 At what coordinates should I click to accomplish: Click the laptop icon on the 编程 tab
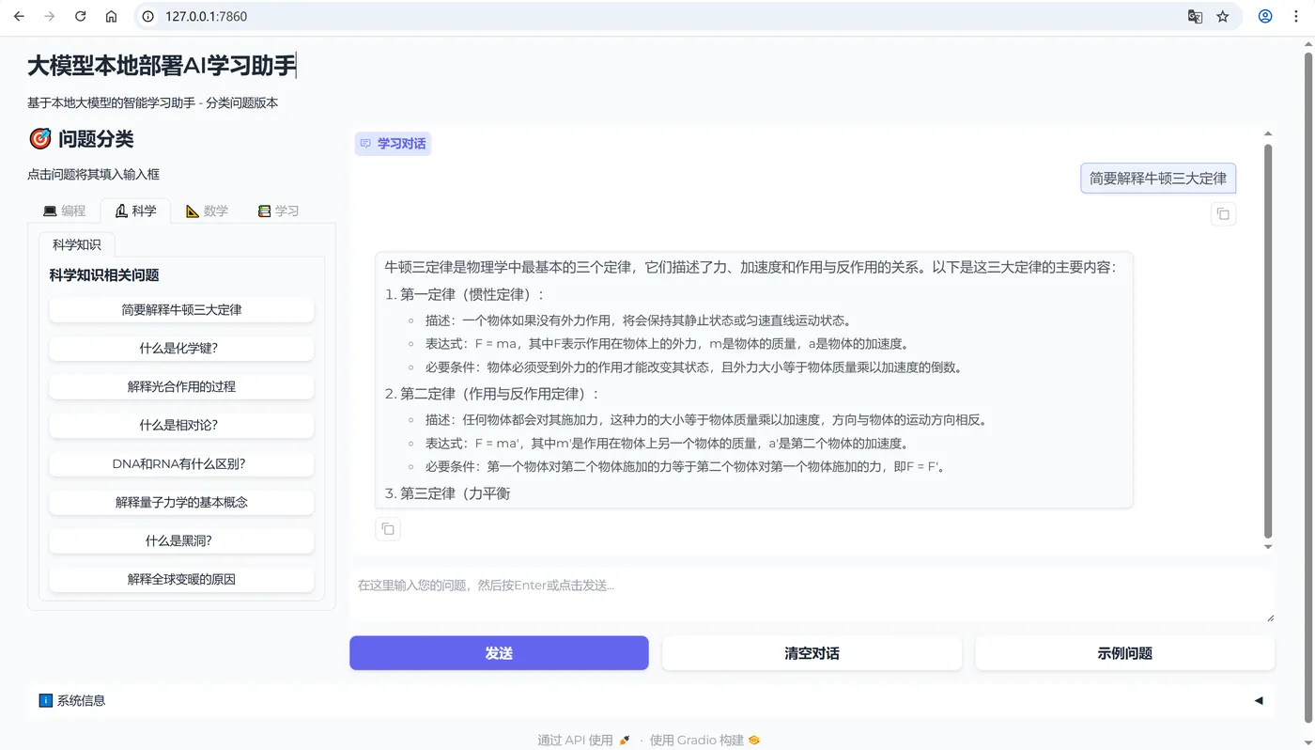click(x=52, y=211)
